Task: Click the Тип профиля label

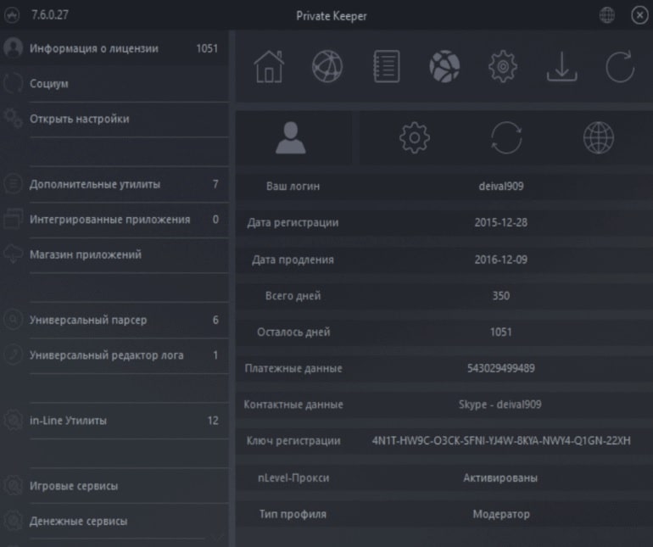Action: click(x=293, y=514)
